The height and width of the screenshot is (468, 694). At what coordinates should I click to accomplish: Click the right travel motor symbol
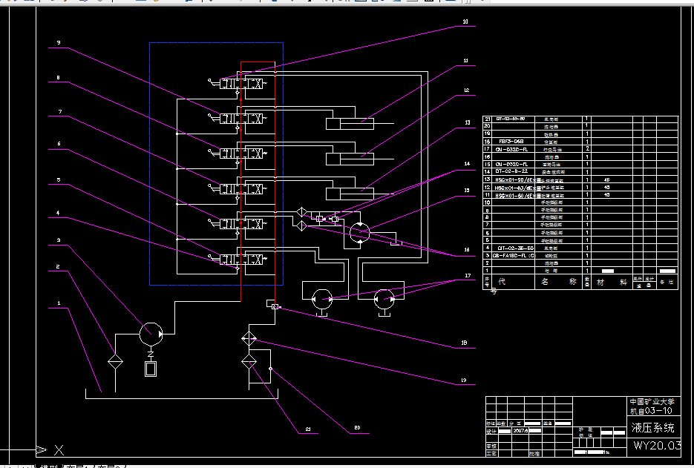384,300
